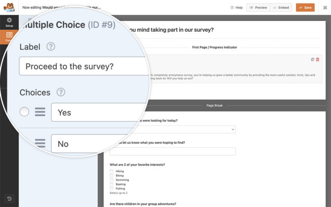The image size is (331, 207).
Task: Enable the Fishing checkbox
Action: (112, 188)
